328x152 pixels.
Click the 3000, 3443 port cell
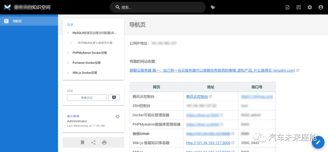coord(257,143)
